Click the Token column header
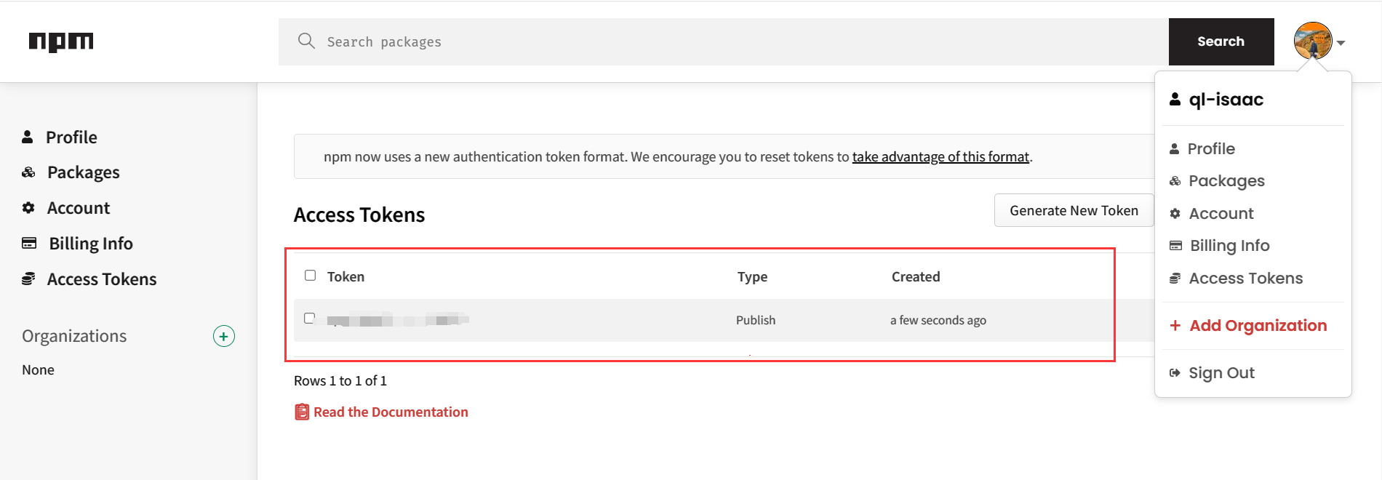The image size is (1382, 480). 345,276
